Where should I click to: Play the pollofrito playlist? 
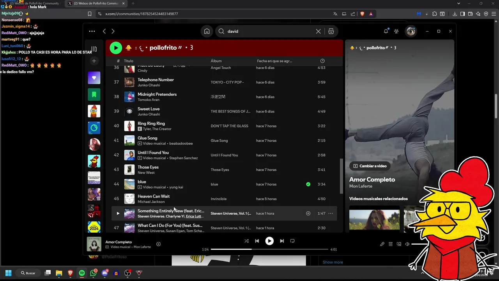tap(116, 48)
